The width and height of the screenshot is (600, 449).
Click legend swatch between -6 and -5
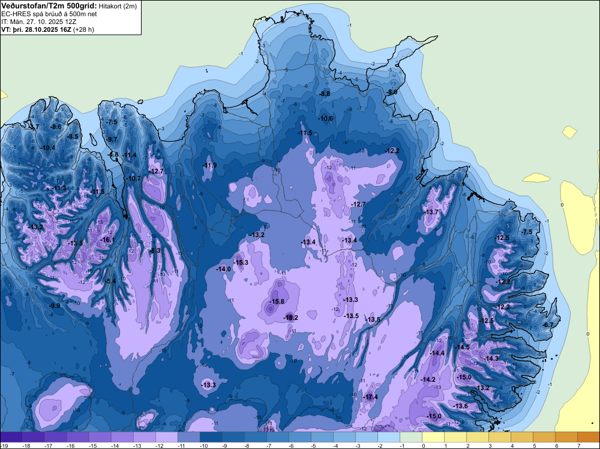tap(300, 437)
